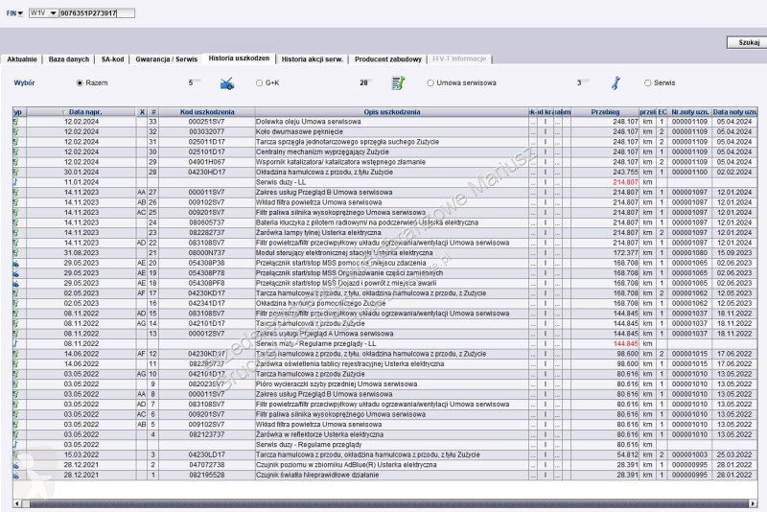Click the Umowa serwisowa document icon
This screenshot has width=767, height=512.
398,83
